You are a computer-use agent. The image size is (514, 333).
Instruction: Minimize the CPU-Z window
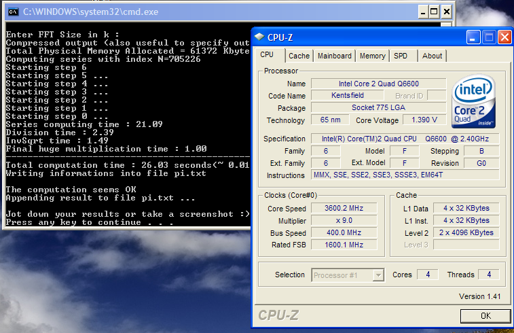(473, 37)
